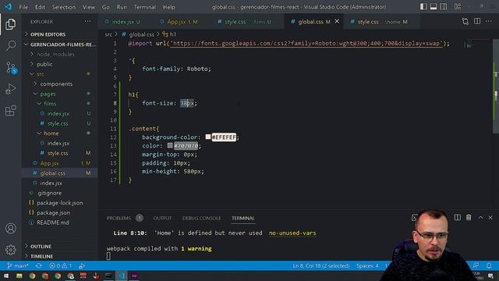
Task: Close the terminal panel with X
Action: coord(490,217)
